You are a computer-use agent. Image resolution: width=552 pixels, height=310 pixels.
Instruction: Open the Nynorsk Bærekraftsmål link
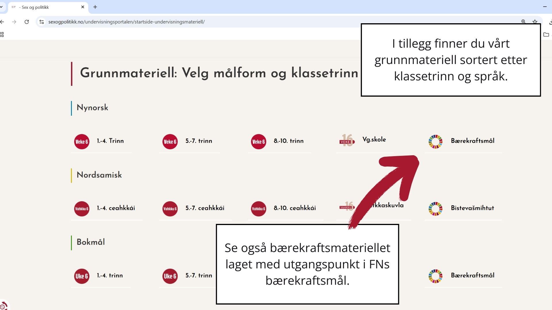coord(473,141)
